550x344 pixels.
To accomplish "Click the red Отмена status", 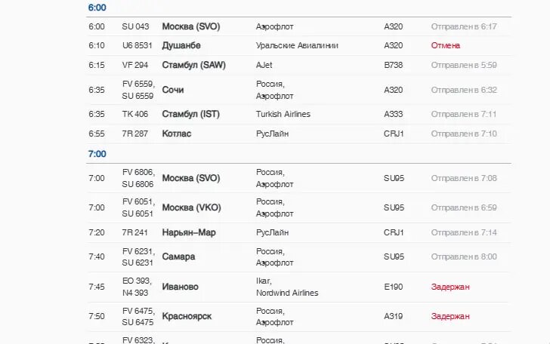I will 446,45.
